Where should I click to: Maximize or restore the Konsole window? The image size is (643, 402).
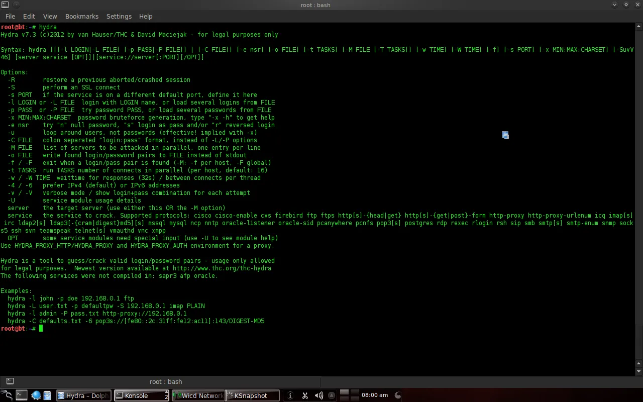tap(626, 5)
